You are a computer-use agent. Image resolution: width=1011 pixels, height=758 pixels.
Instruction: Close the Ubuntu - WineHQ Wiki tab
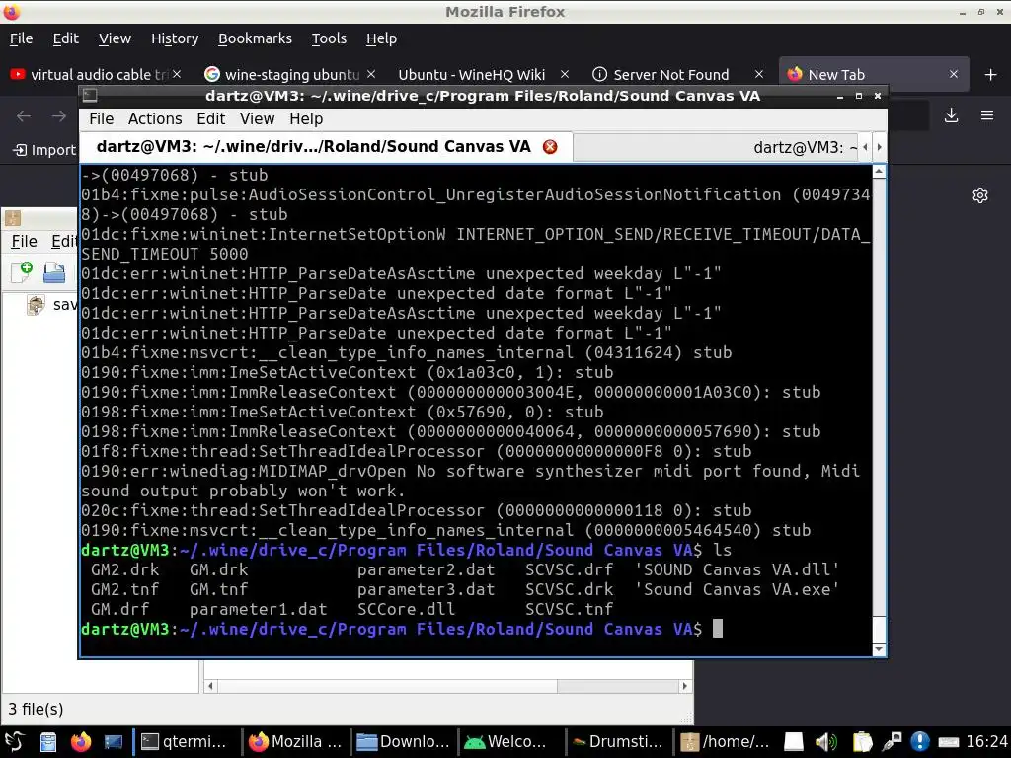565,74
